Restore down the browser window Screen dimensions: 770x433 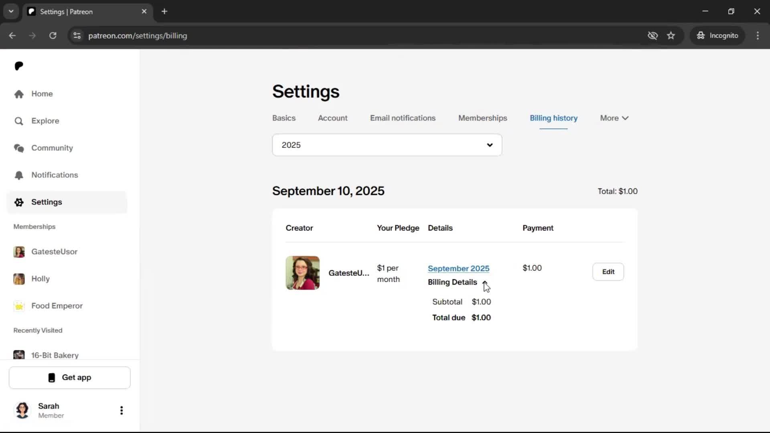pos(731,12)
